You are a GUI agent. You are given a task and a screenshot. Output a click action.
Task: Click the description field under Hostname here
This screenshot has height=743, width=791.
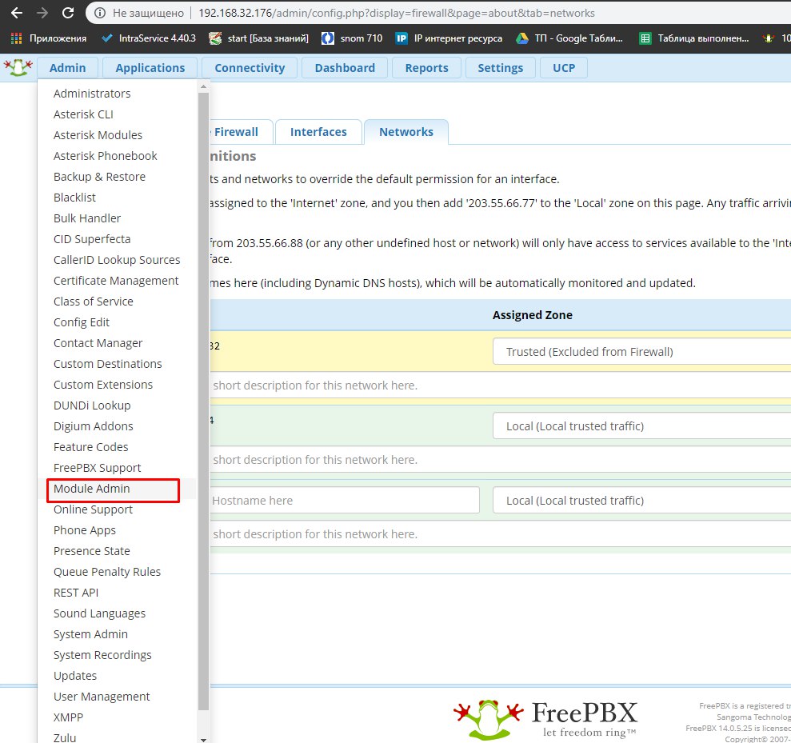coord(501,534)
